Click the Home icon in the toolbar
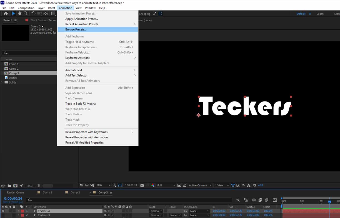This screenshot has width=340, height=218. [x=6, y=13]
